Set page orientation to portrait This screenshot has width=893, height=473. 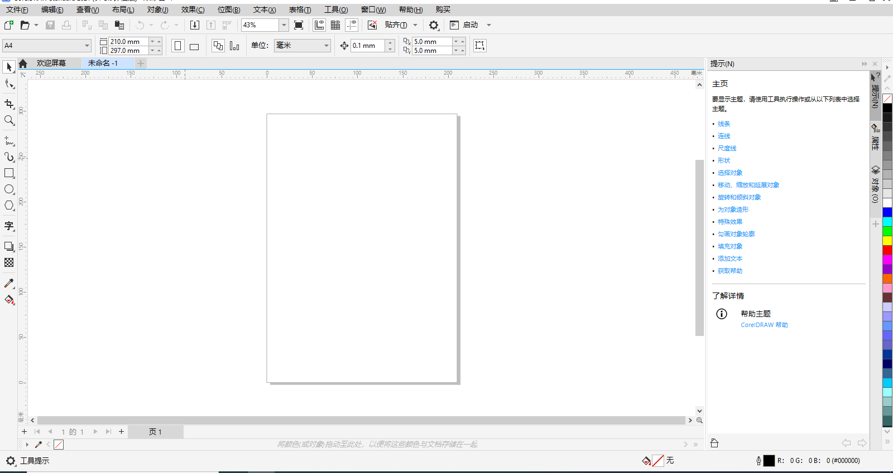178,46
